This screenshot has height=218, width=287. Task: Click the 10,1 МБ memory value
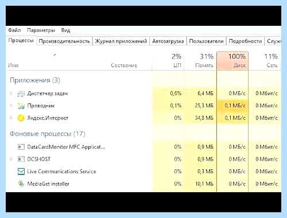[204, 184]
